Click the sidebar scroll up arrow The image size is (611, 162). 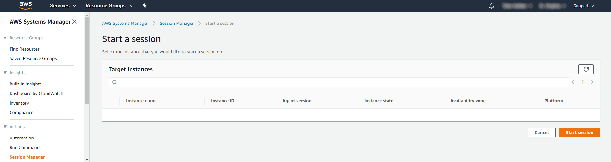87,15
